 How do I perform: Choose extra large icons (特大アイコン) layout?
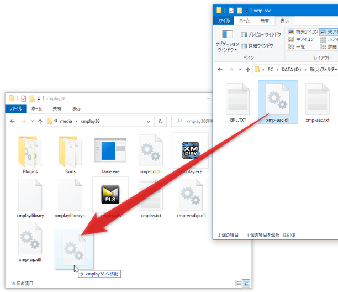click(303, 32)
